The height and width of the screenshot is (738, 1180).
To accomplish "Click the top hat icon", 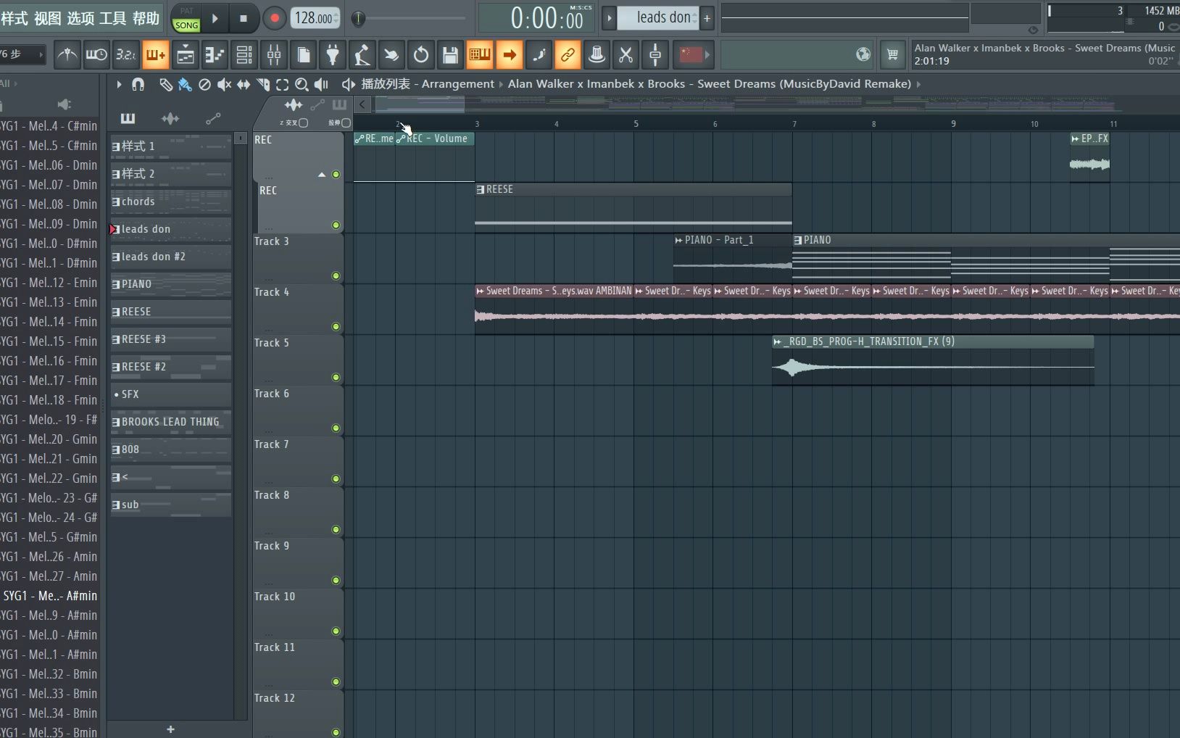I will (x=597, y=54).
